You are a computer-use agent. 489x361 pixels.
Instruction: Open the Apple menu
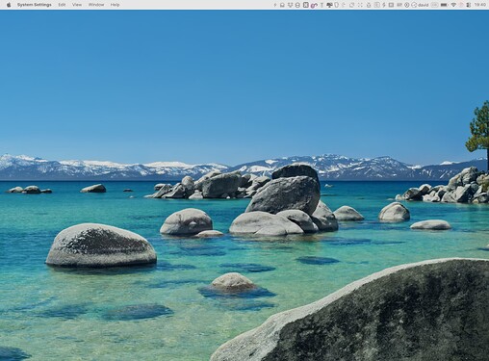tap(9, 5)
